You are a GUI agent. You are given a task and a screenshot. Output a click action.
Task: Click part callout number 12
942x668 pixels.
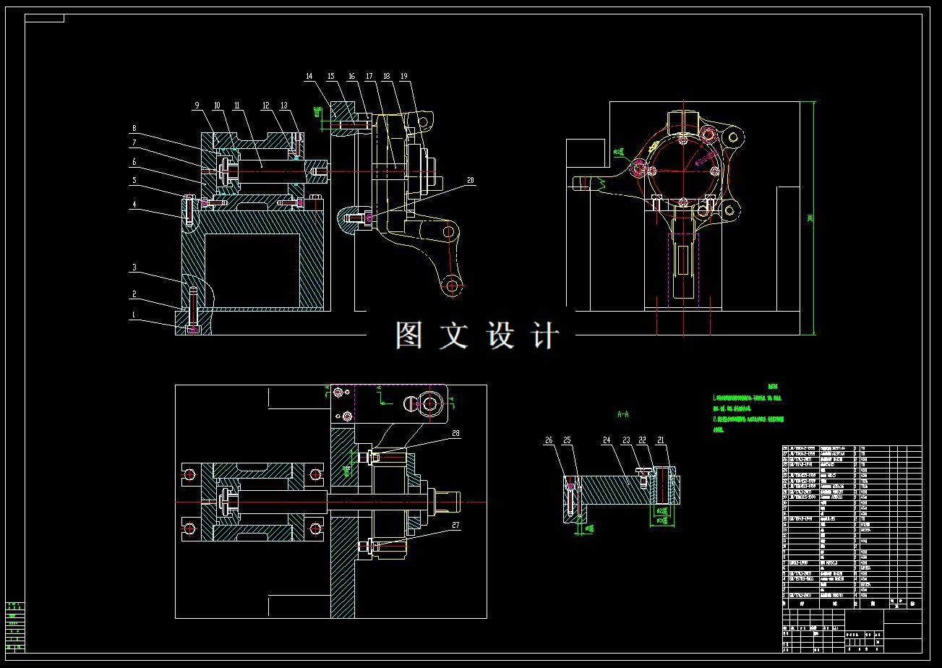pos(265,106)
